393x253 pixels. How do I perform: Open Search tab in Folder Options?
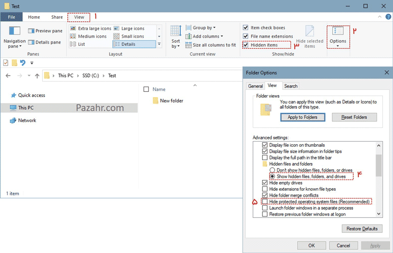[291, 86]
